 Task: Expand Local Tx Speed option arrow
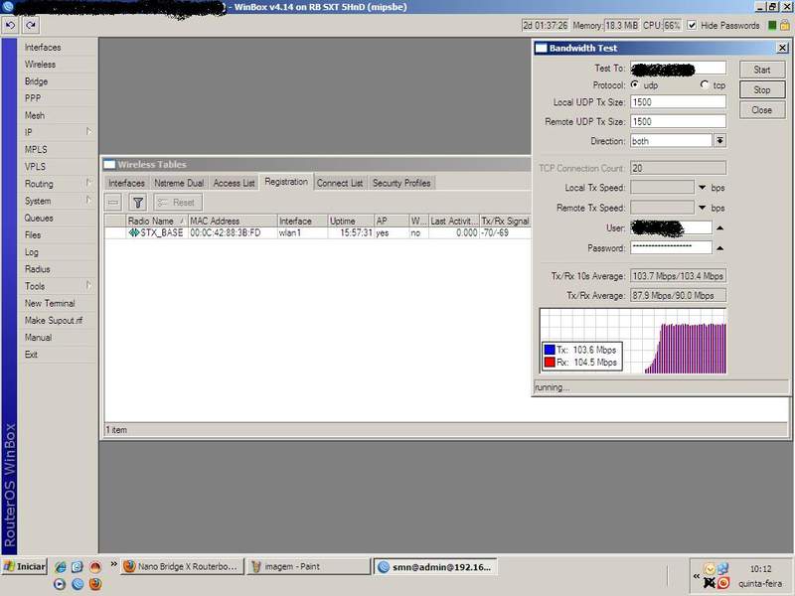point(703,188)
